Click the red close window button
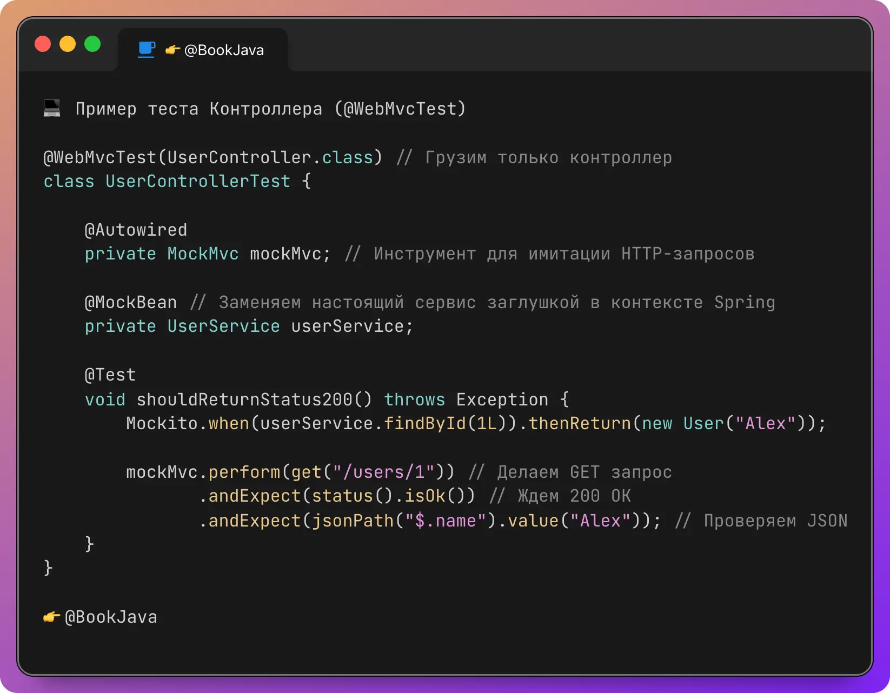The height and width of the screenshot is (693, 890). click(x=43, y=44)
